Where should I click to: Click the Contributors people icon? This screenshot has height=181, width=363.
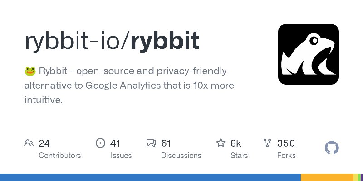(x=29, y=143)
